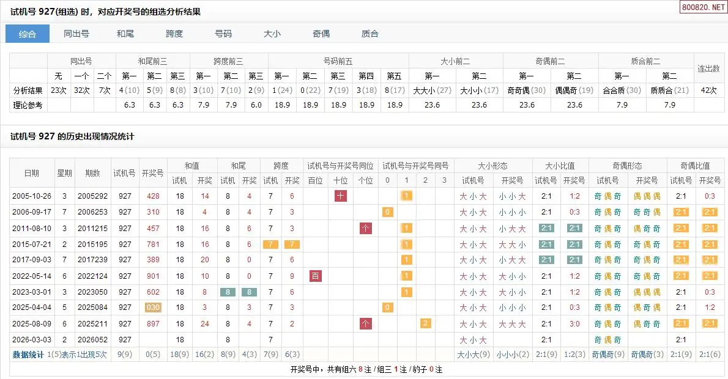Image resolution: width=728 pixels, height=379 pixels.
Task: Click the red 百 position badge
Action: pos(316,276)
